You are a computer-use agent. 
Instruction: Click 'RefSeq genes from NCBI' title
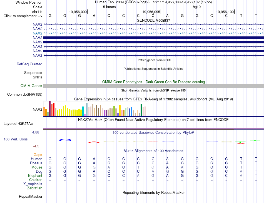pyautogui.click(x=154, y=60)
